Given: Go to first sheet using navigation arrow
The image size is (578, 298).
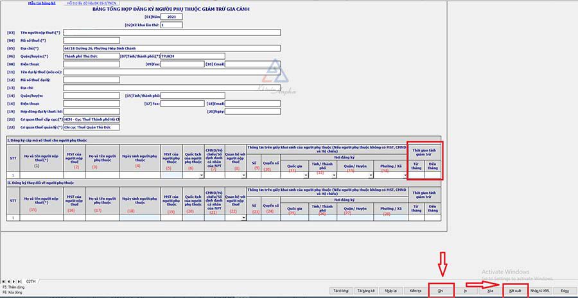Looking at the screenshot, I should coord(4,281).
